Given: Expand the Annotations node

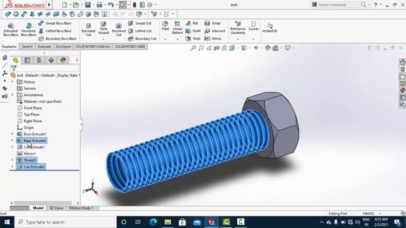Looking at the screenshot, I should point(12,95).
